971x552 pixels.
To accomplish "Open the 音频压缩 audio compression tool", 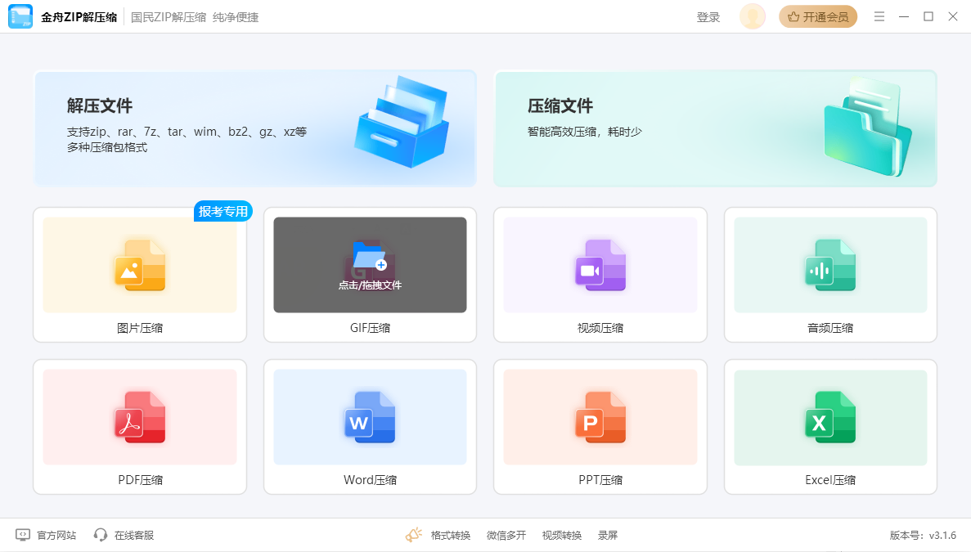I will [830, 274].
